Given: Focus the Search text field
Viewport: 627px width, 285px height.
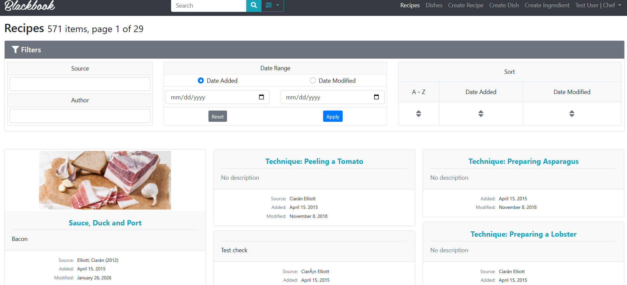Looking at the screenshot, I should [209, 6].
